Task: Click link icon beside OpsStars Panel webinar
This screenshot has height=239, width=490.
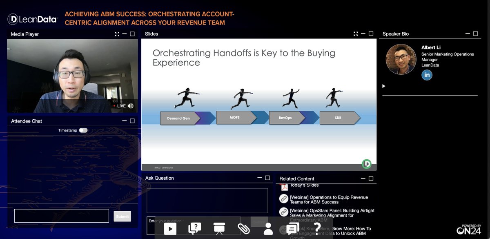Action: coord(284,212)
